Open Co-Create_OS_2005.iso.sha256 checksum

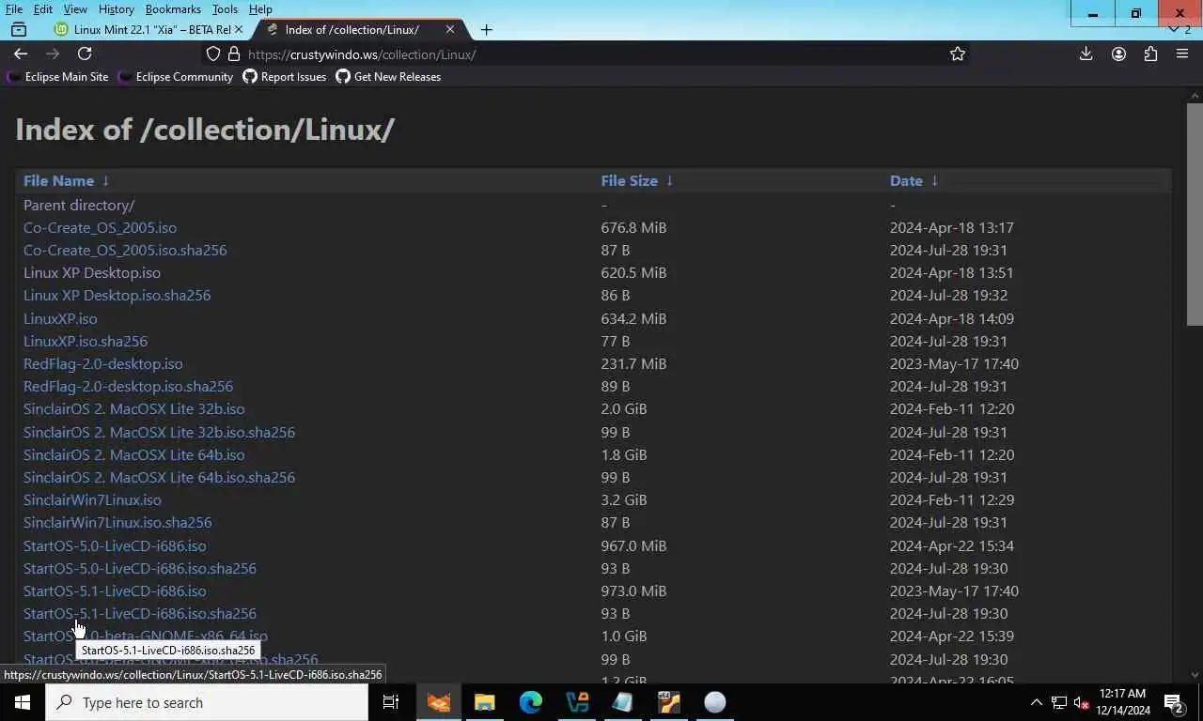point(125,250)
